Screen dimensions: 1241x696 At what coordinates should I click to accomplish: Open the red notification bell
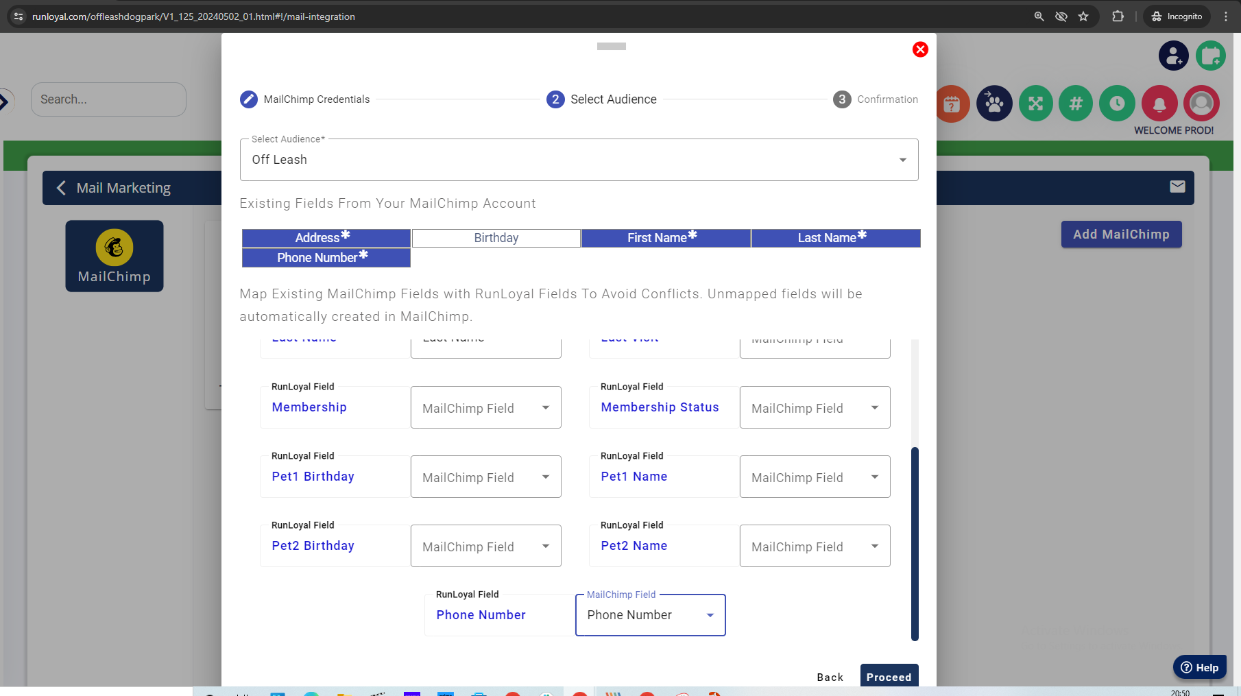(x=1159, y=104)
